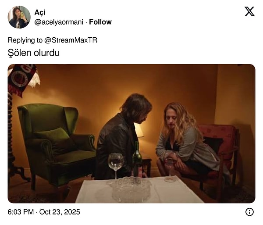The width and height of the screenshot is (263, 225).
Task: Click the Oct 23, 2025 date
Action: pos(60,212)
